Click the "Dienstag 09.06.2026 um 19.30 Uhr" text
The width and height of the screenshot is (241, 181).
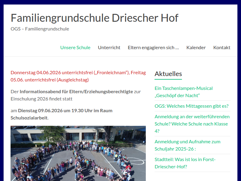pyautogui.click(x=55, y=111)
